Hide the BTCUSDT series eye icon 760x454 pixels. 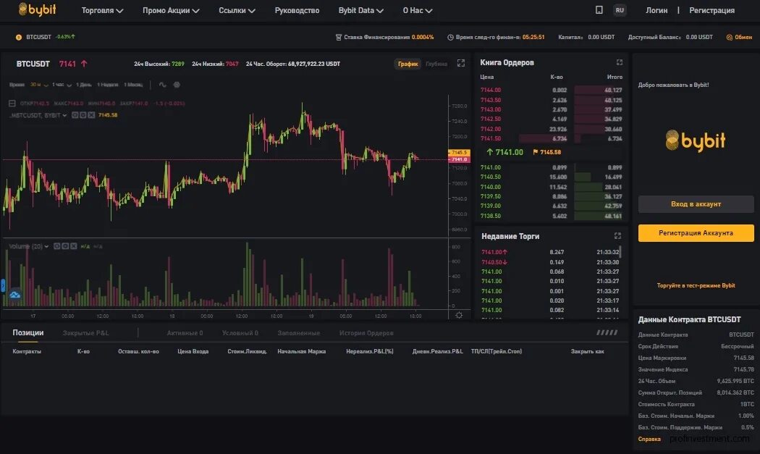pyautogui.click(x=75, y=115)
